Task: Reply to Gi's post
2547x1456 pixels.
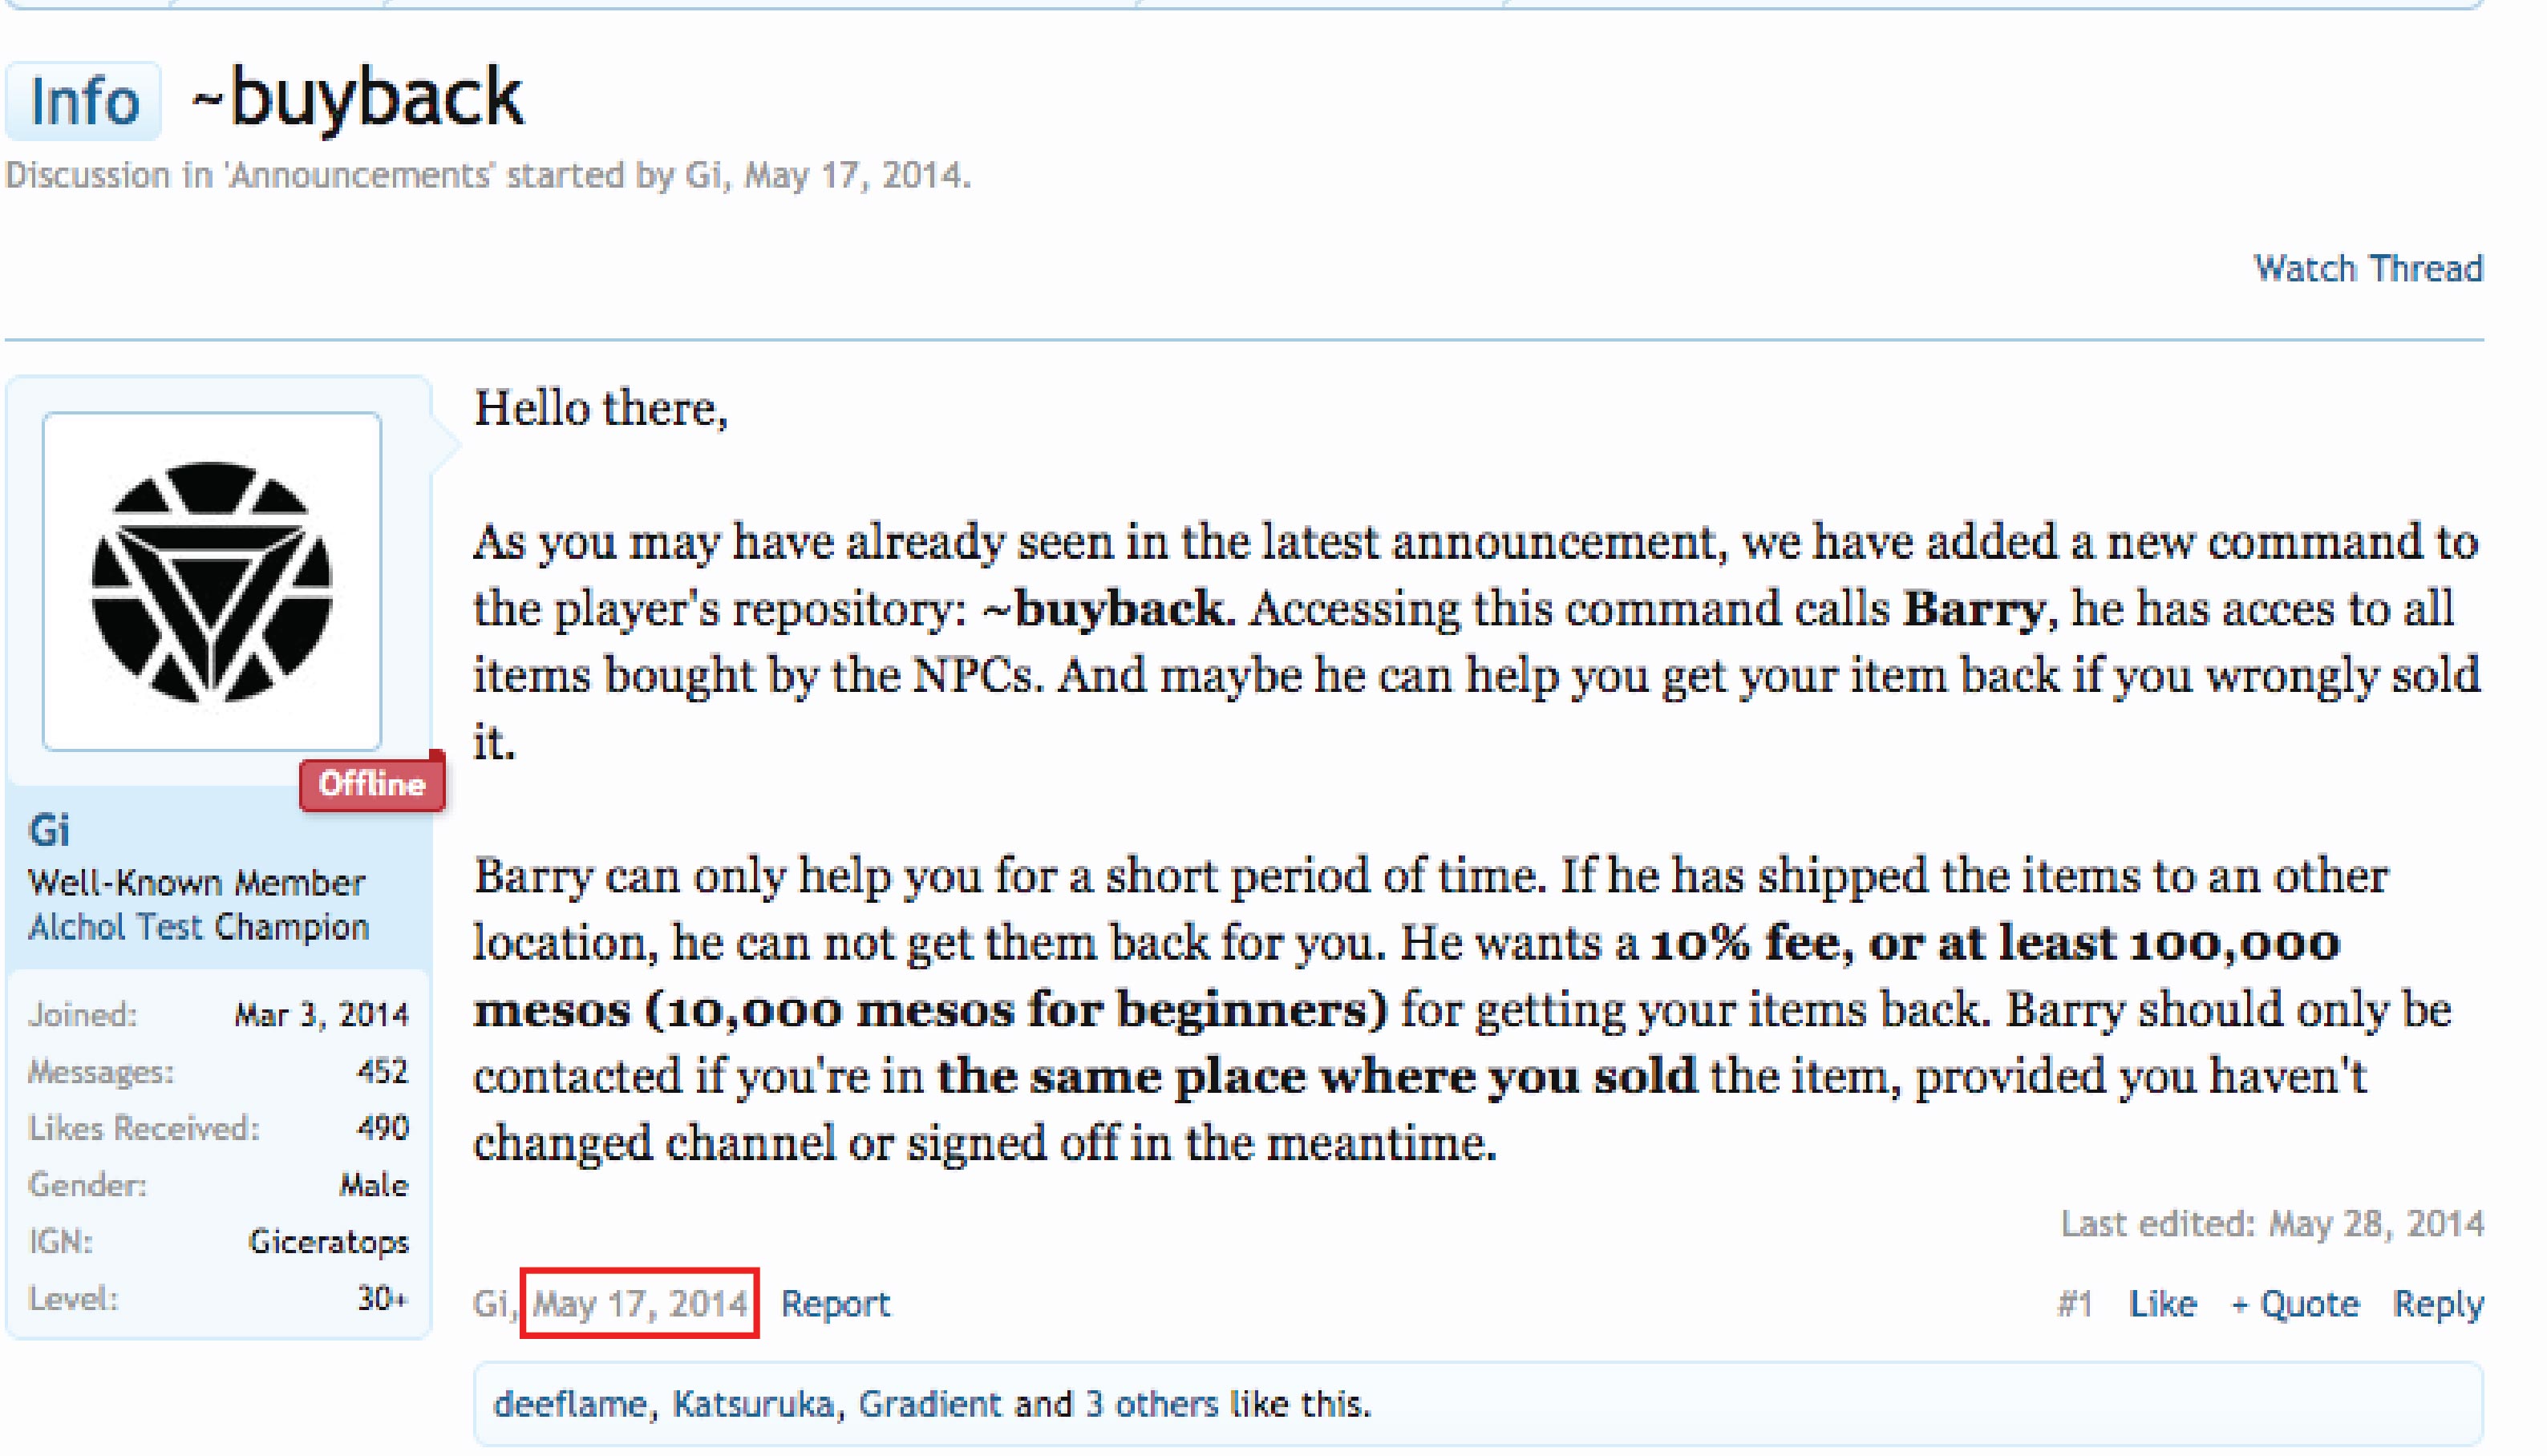Action: tap(2437, 1303)
